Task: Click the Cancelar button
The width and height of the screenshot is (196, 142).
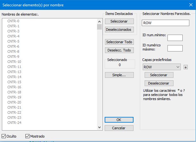Action: click(119, 128)
